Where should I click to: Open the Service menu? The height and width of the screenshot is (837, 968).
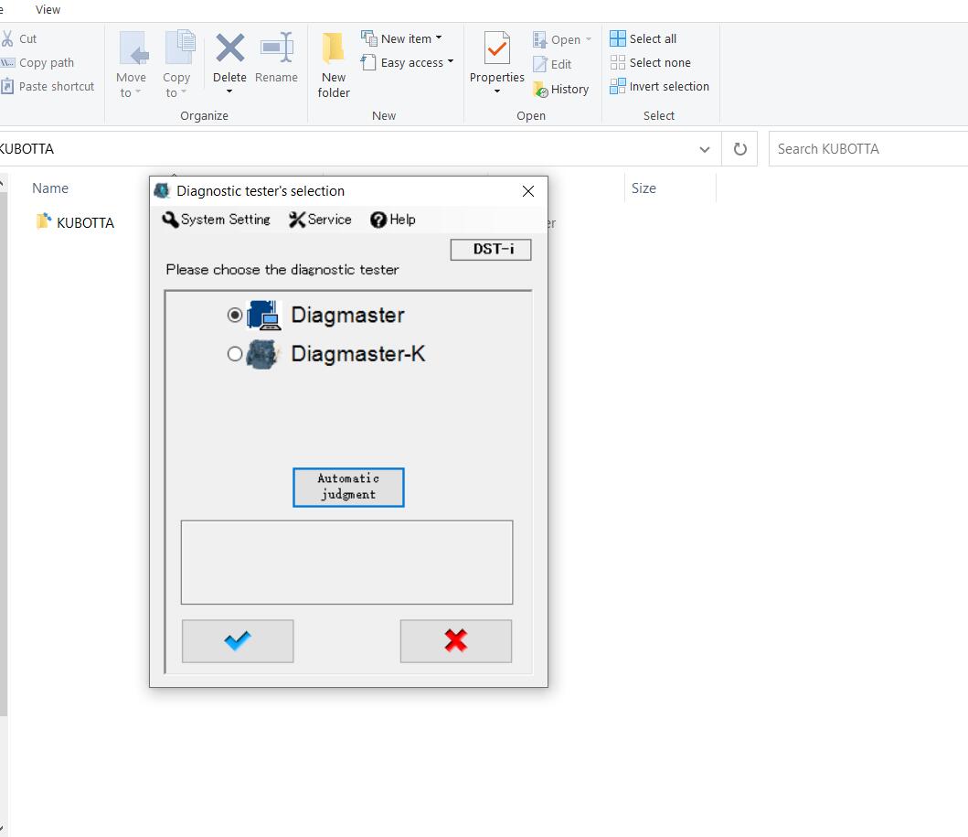pos(320,220)
